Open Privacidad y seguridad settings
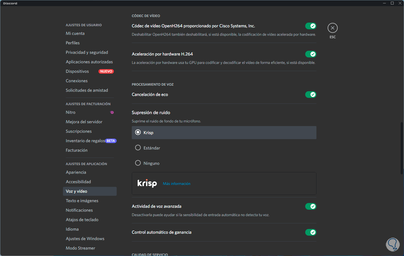Viewport: 404px width, 256px height. tap(87, 52)
